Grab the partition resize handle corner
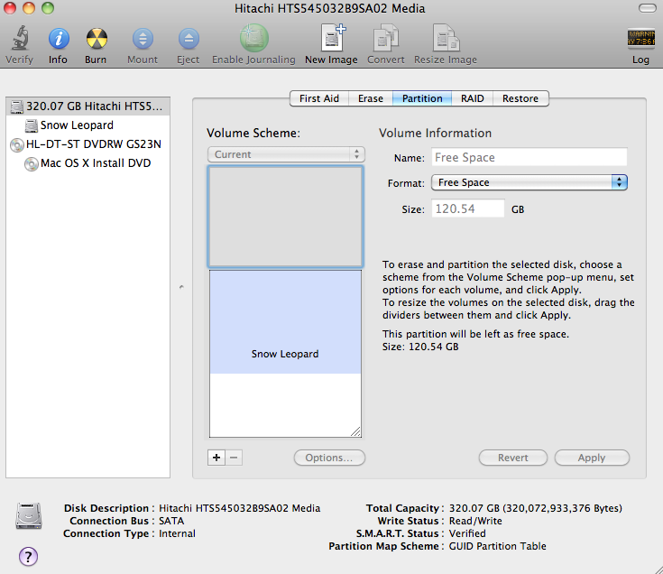 (355, 431)
